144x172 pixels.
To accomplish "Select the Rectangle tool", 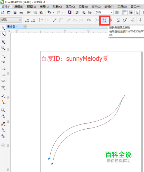I will (x=3, y=68).
